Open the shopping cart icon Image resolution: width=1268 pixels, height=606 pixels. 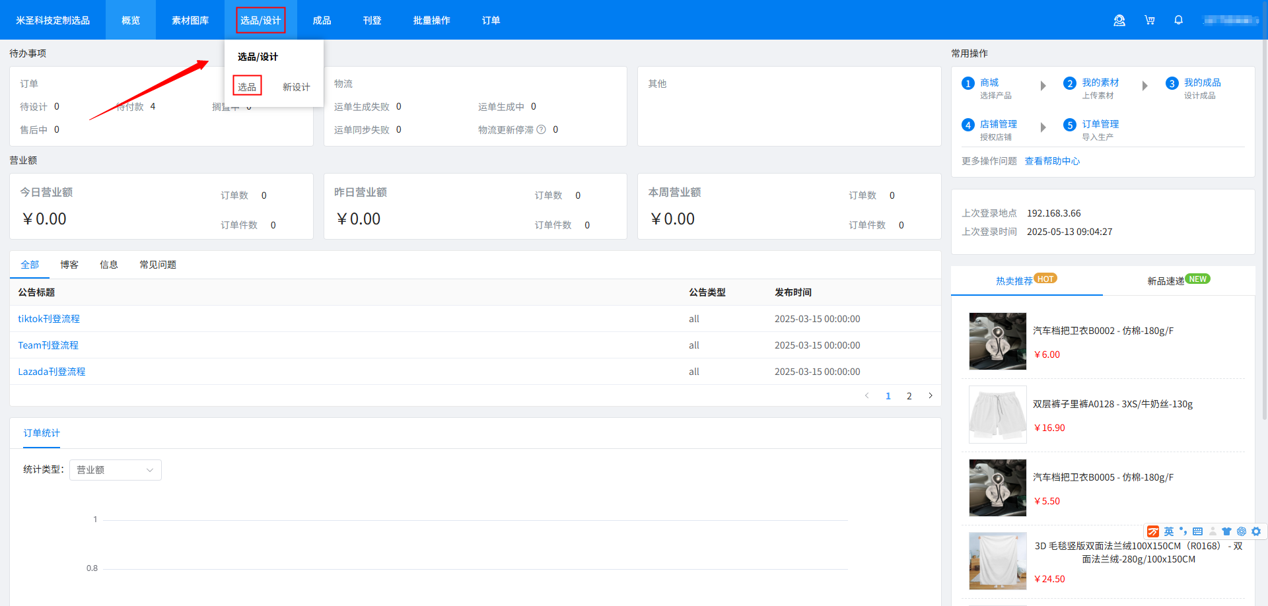click(1149, 20)
